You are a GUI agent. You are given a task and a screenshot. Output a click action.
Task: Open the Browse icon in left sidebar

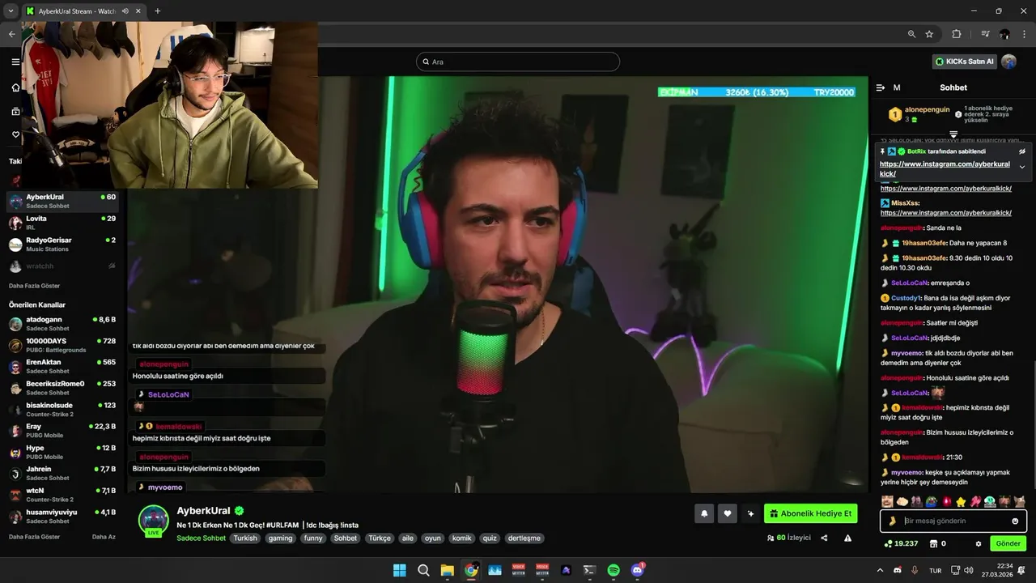[15, 111]
